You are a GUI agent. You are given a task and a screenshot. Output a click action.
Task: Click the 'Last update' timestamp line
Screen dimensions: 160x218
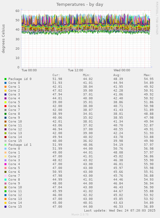tap(120, 211)
